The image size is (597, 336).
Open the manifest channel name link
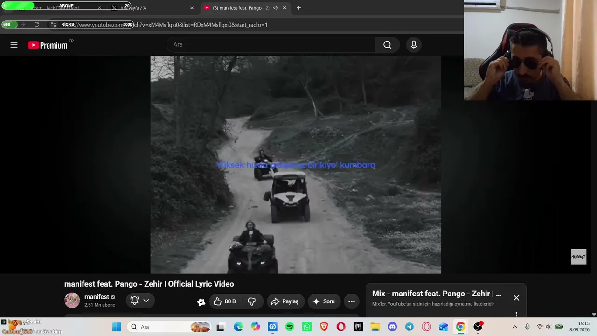coord(97,297)
